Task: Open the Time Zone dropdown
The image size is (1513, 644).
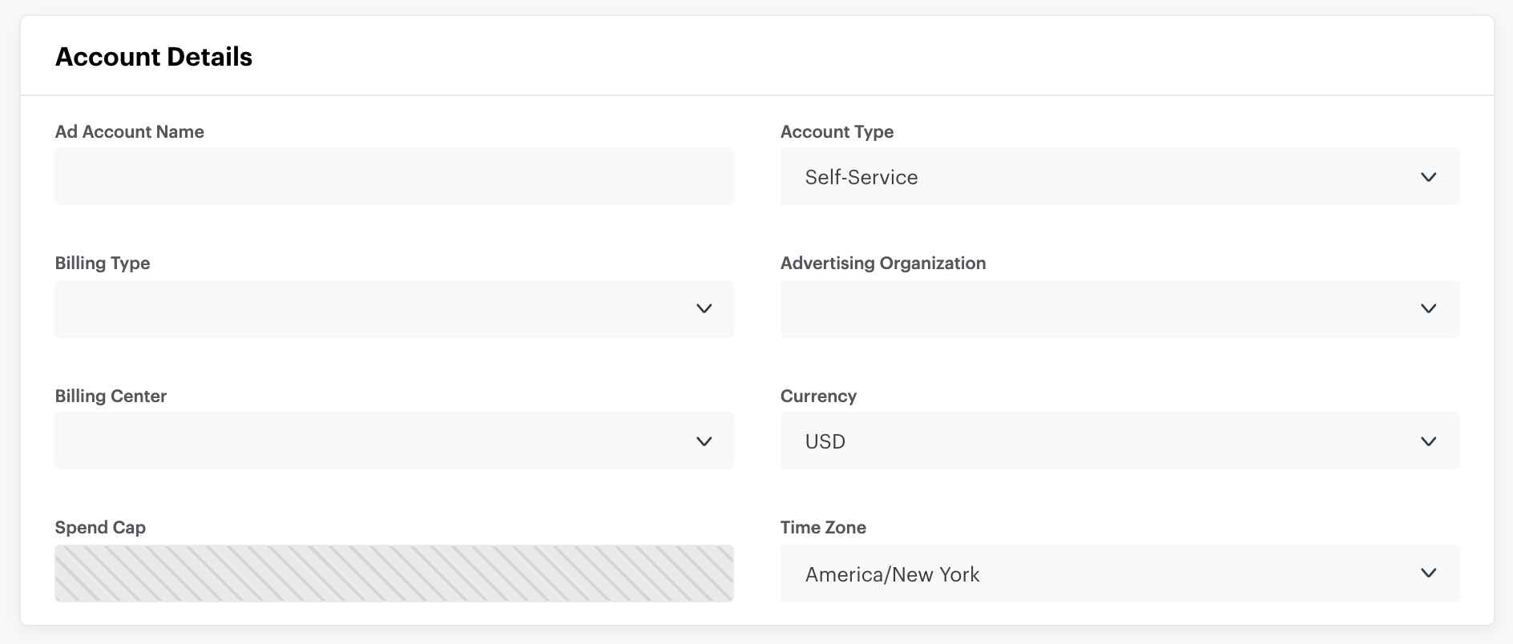Action: pyautogui.click(x=1120, y=574)
